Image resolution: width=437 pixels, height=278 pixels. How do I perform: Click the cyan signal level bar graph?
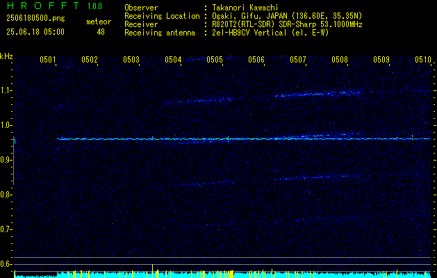point(223,274)
